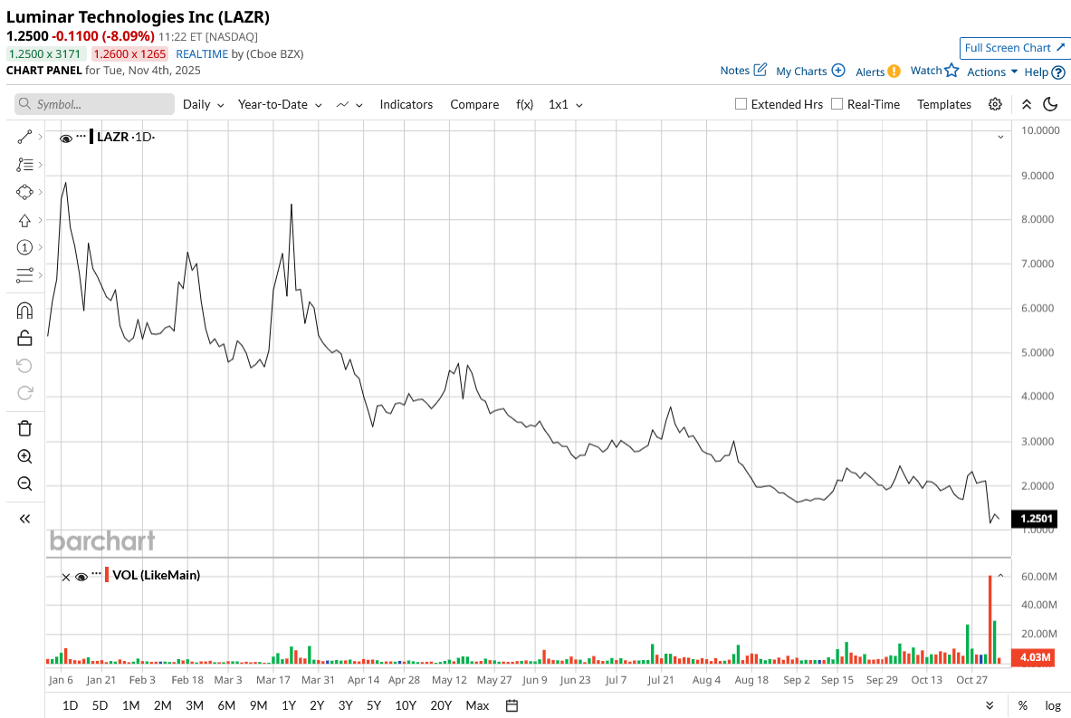Image resolution: width=1071 pixels, height=718 pixels.
Task: Open Full Screen Chart
Action: tap(1013, 48)
